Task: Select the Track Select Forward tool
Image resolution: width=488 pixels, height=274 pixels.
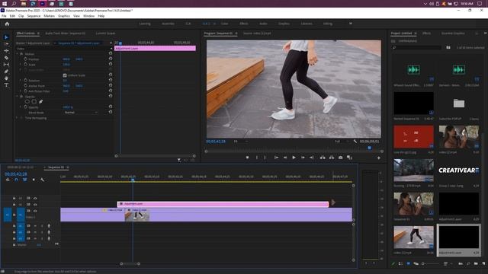Action: (6, 44)
